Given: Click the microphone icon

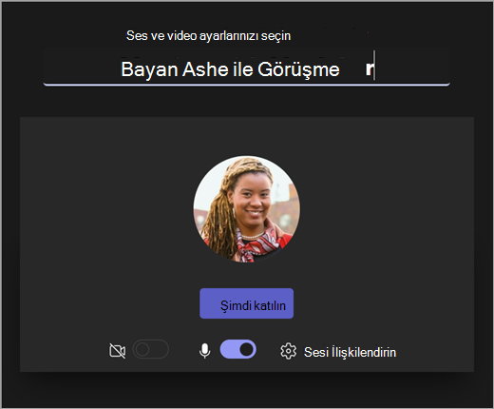Looking at the screenshot, I should tap(205, 351).
